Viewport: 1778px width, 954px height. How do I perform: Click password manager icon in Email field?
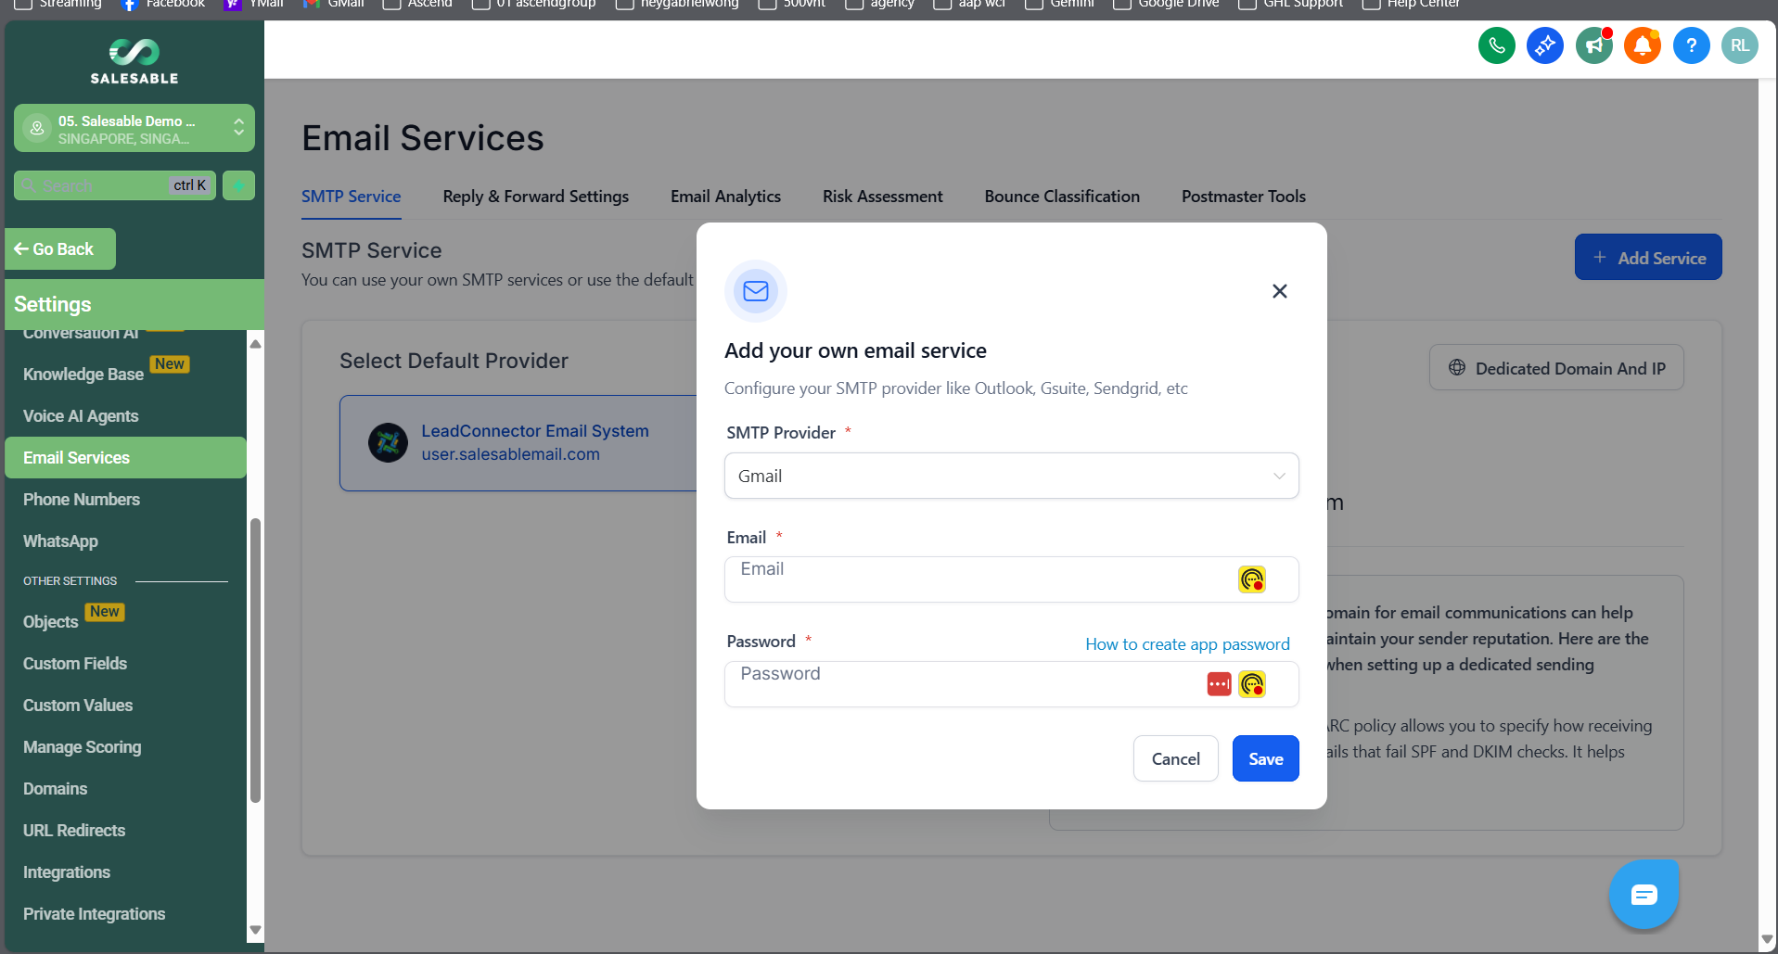point(1252,579)
